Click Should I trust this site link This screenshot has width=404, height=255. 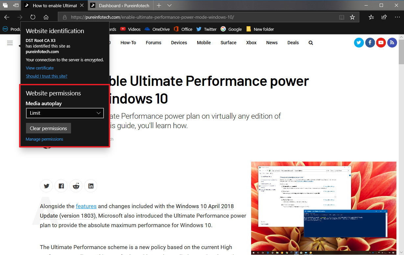point(47,76)
